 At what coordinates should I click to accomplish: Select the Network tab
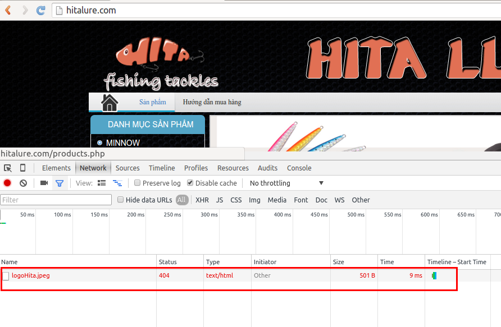tap(93, 168)
